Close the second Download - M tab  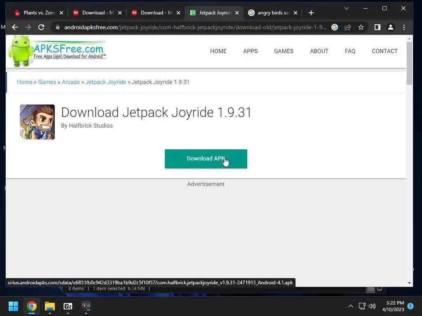(x=178, y=13)
